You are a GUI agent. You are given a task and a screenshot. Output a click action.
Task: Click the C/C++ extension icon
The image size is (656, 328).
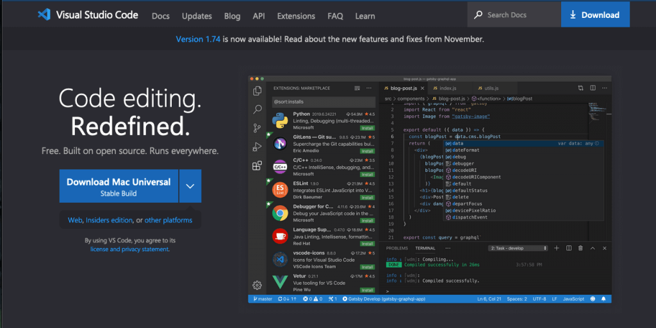tap(280, 167)
